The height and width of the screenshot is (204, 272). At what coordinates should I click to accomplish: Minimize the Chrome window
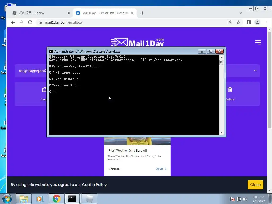point(250,9)
